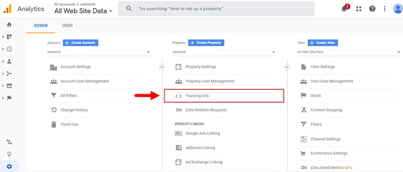
Task: Expand the Conversions section arrow in sidebar
Action: point(3,98)
